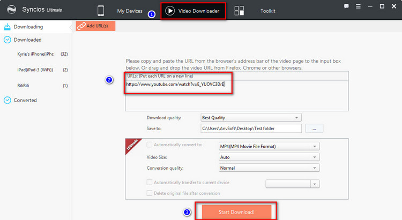Click the (32) count beside Kyrie's iPhone

[64, 54]
